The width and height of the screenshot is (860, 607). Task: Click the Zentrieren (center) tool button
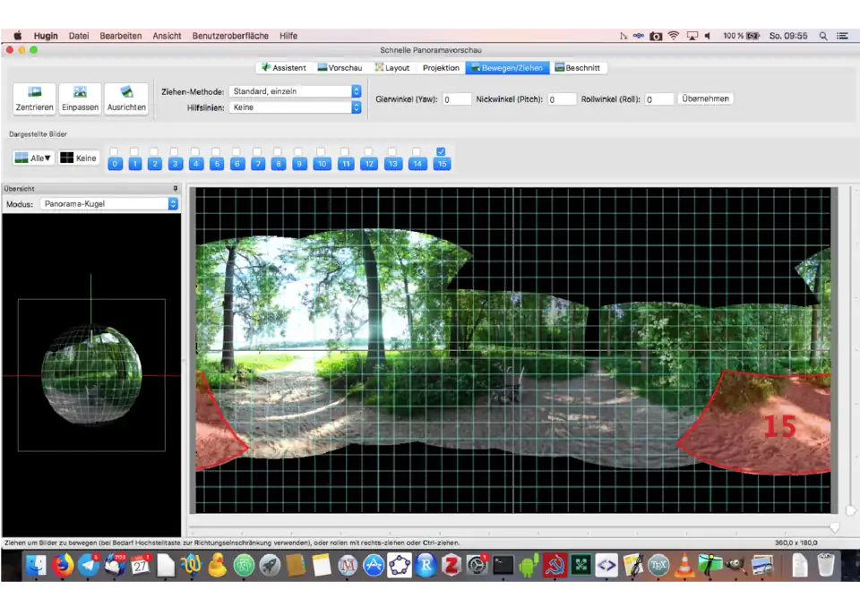(34, 98)
